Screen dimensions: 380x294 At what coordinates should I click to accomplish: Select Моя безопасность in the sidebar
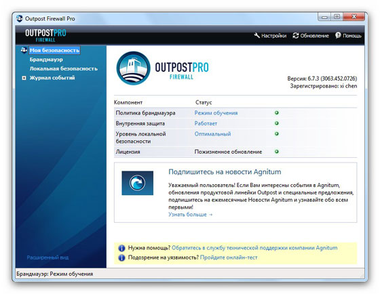pos(54,50)
